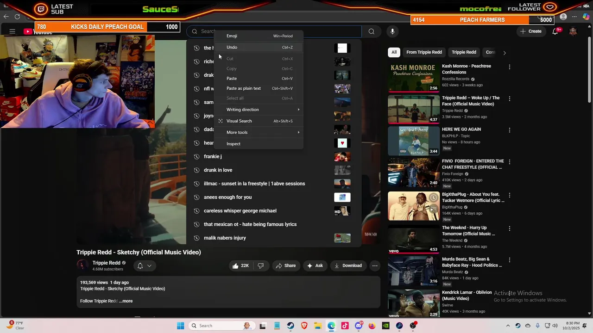The width and height of the screenshot is (593, 333).
Task: Choose Paste in context menu
Action: tap(259, 79)
